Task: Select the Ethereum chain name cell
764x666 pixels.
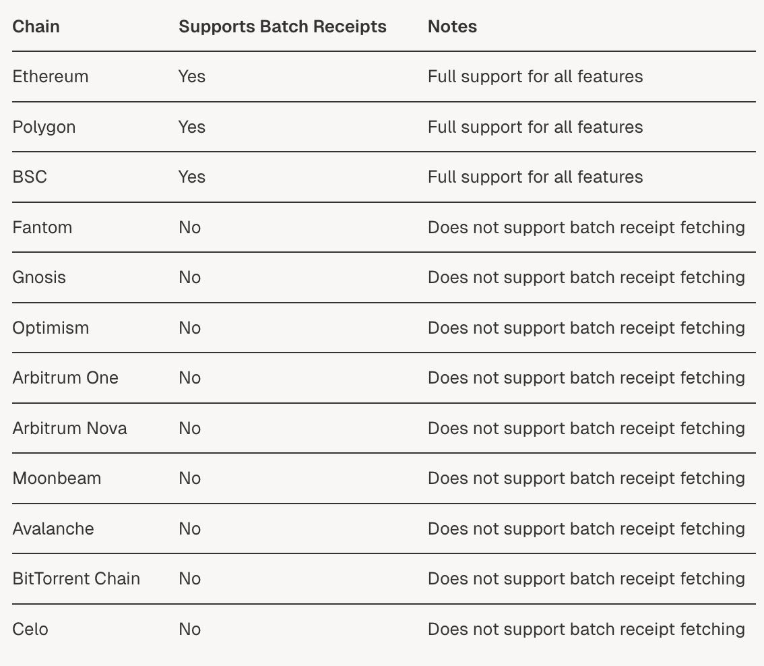Action: point(51,77)
